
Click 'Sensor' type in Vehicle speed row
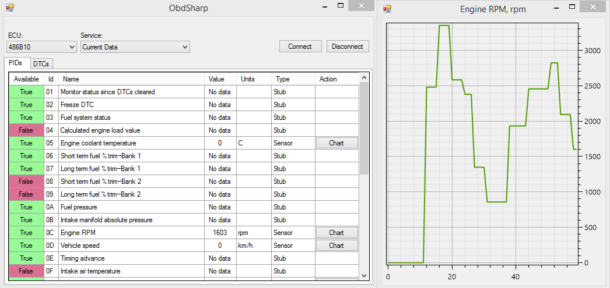[293, 246]
